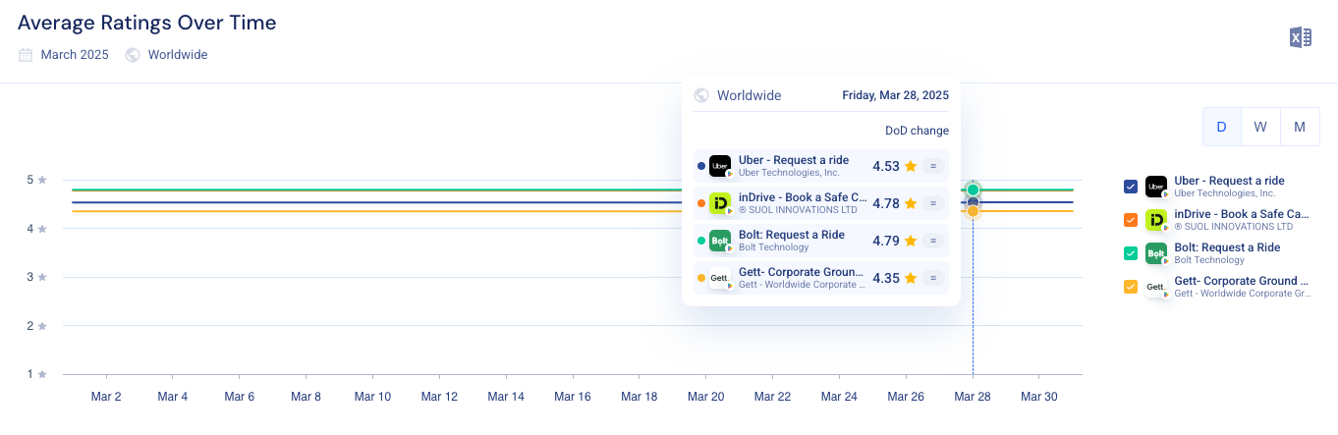Click the 3 star y-axis label

[x=36, y=277]
